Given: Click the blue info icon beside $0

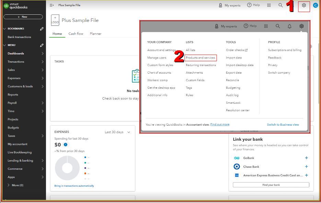Looking at the screenshot, I should 66,144.
